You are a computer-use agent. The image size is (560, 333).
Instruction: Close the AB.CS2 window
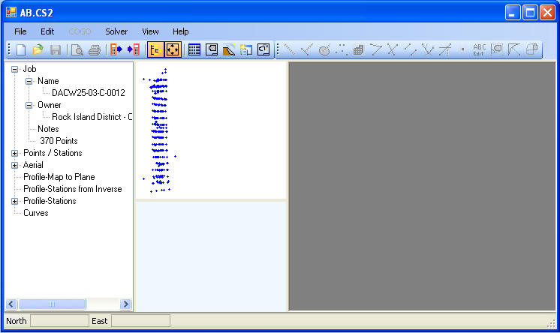click(547, 13)
